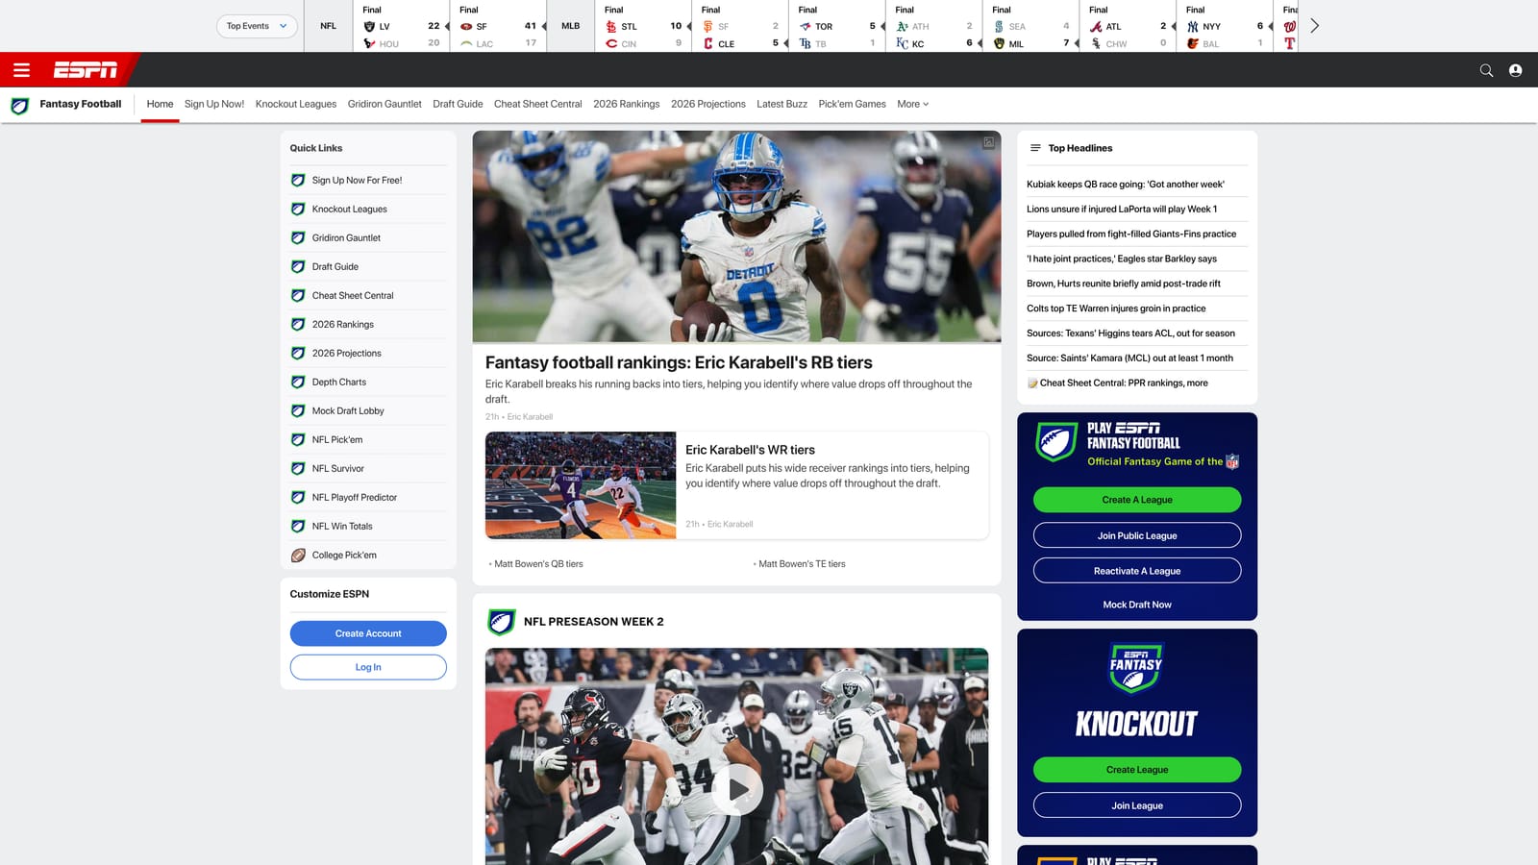The height and width of the screenshot is (865, 1538).
Task: Select the MLB label in the scoreboard
Action: pyautogui.click(x=570, y=26)
